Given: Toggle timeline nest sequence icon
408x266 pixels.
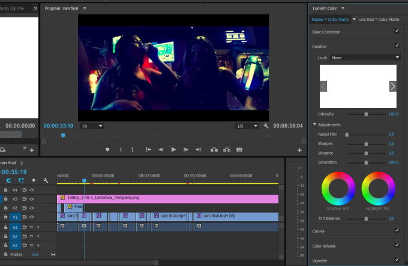Looking at the screenshot, I should (9, 180).
